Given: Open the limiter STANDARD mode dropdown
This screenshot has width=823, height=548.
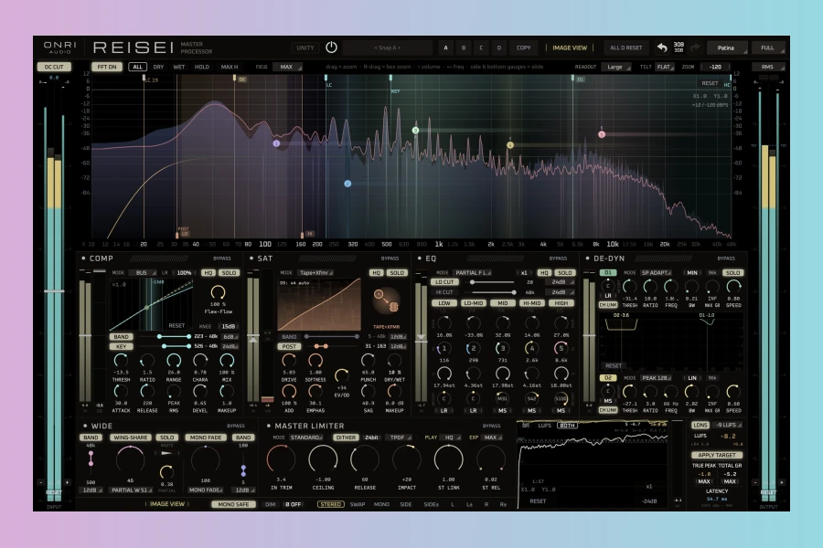Looking at the screenshot, I should pos(306,437).
